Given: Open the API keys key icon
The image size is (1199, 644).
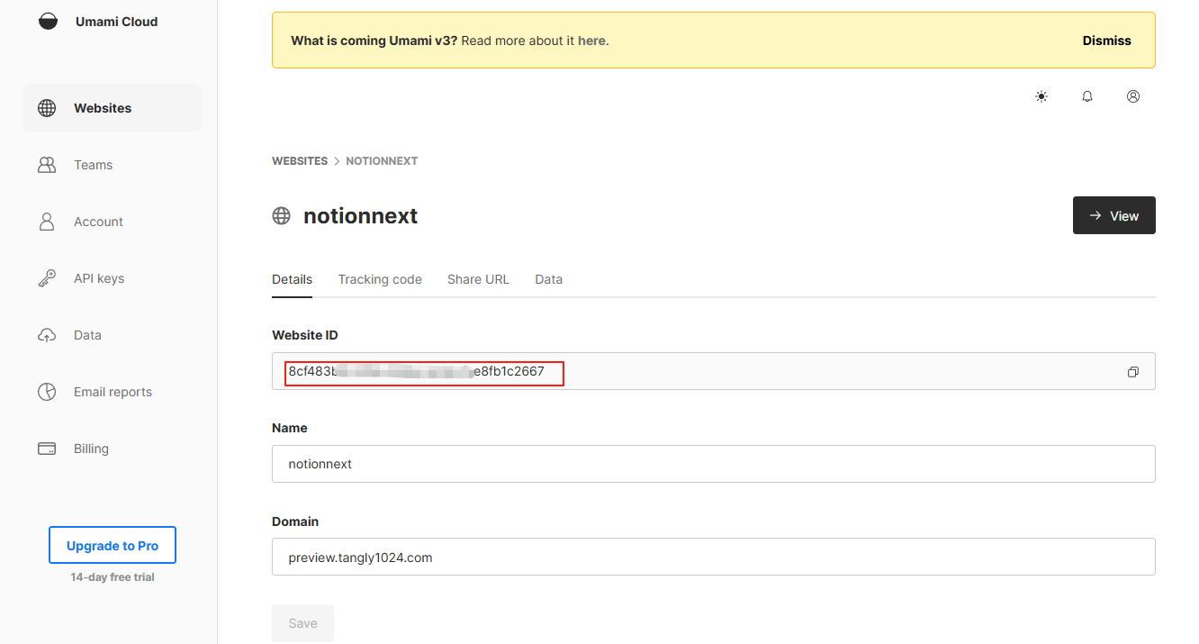Looking at the screenshot, I should 47,278.
